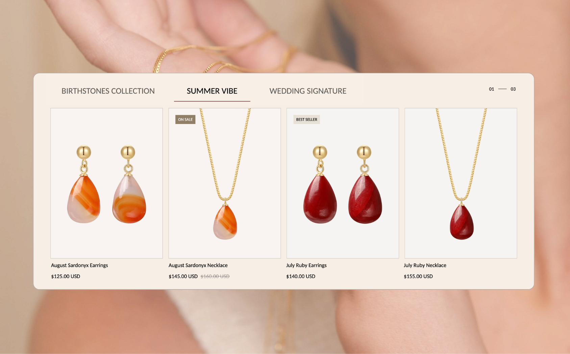View the July Ruby Earrings image
Image resolution: width=570 pixels, height=354 pixels.
343,183
